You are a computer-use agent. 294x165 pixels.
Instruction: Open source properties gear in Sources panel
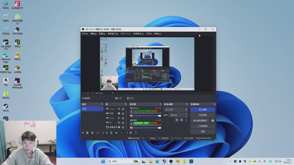(116, 133)
